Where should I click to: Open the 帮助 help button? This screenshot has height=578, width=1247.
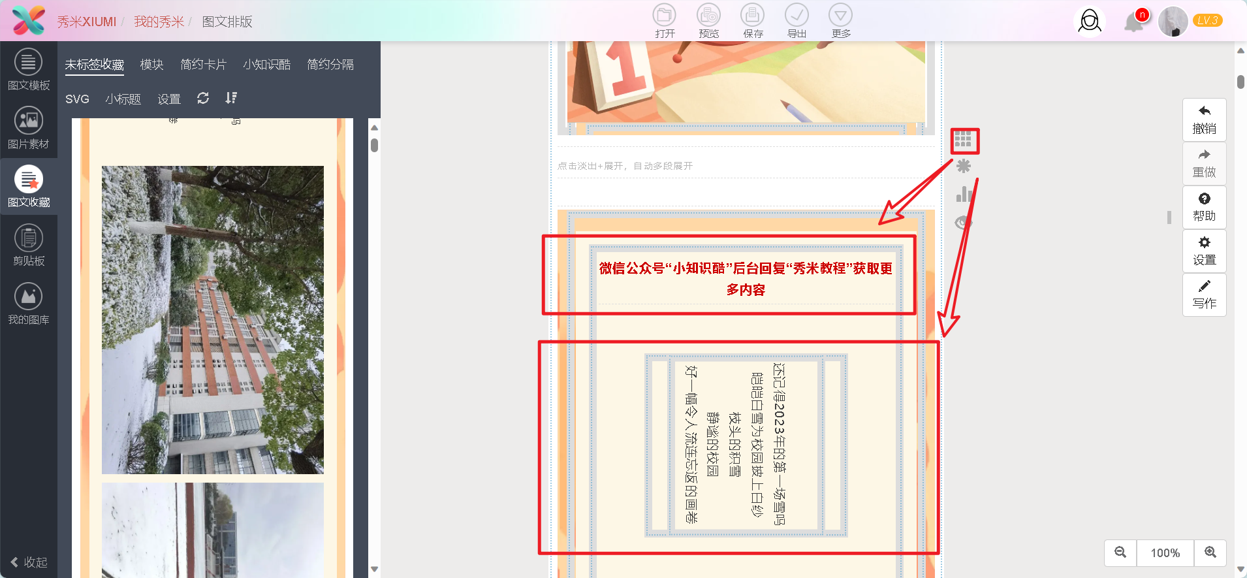1205,207
